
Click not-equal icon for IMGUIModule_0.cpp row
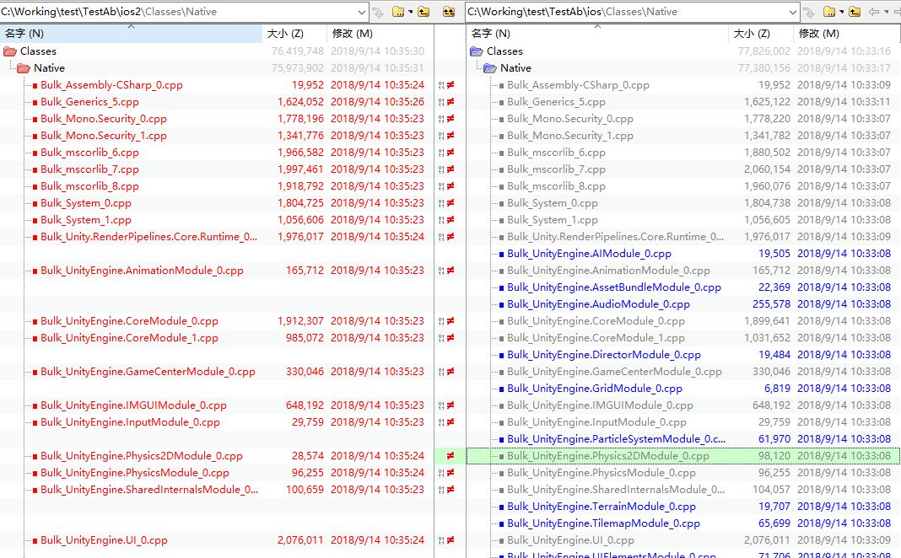pyautogui.click(x=450, y=405)
